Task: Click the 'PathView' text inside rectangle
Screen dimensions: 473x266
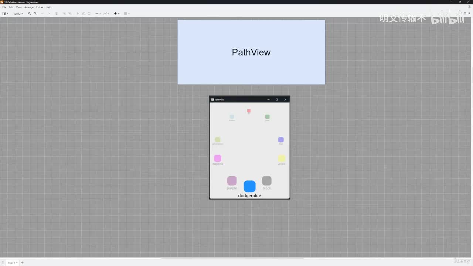Action: pos(251,52)
